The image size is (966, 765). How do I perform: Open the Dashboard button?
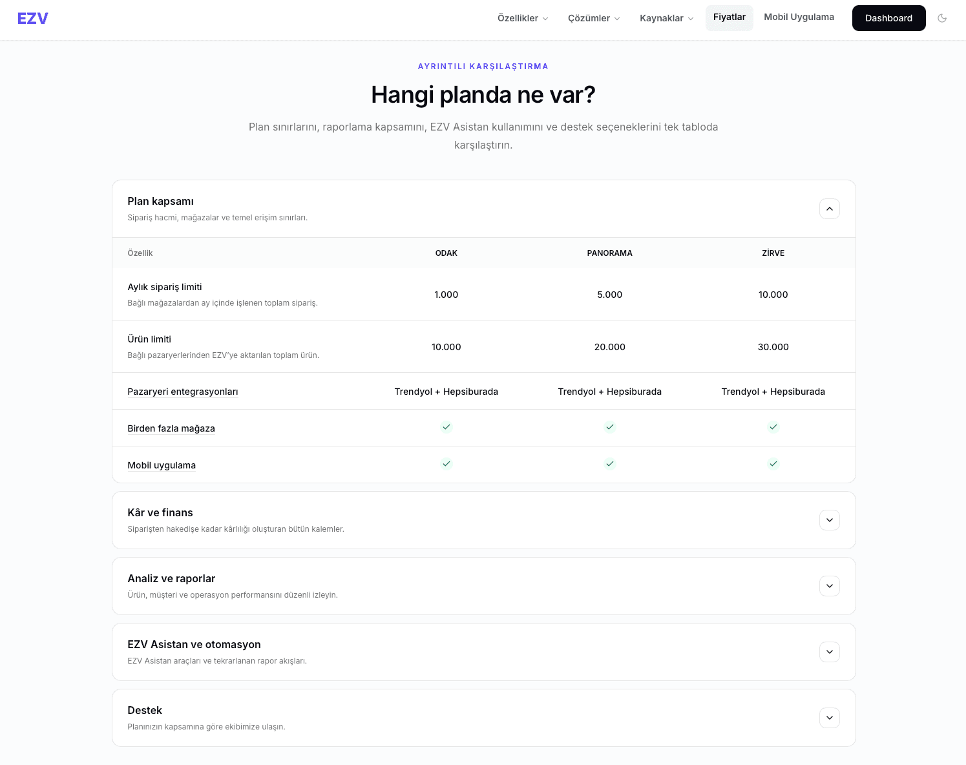point(888,18)
